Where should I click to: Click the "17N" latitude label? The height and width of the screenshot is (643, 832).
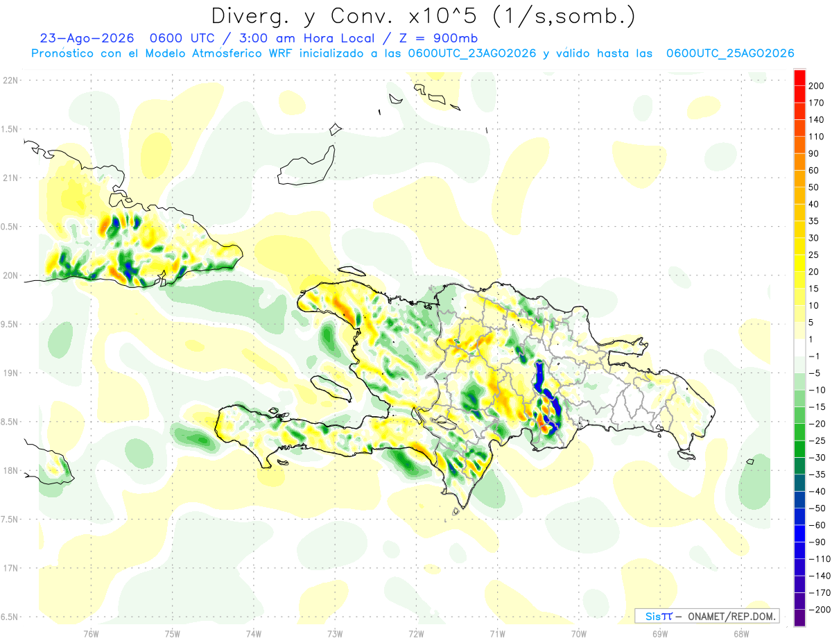10,568
